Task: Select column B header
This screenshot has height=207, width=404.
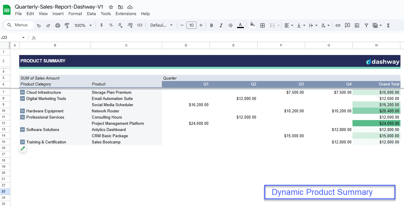Action: tap(55, 45)
